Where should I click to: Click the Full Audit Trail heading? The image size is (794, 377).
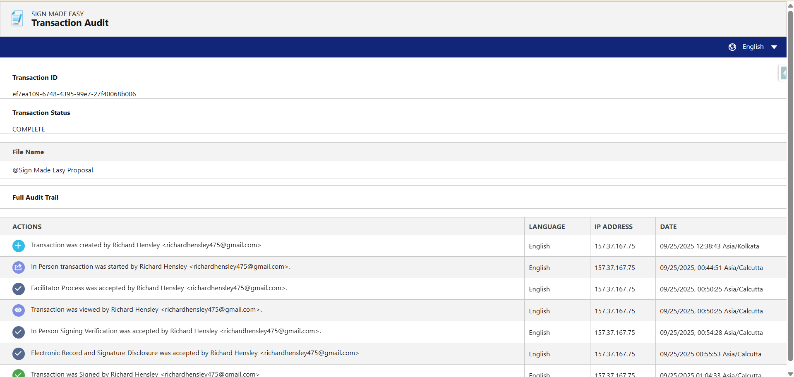point(36,198)
